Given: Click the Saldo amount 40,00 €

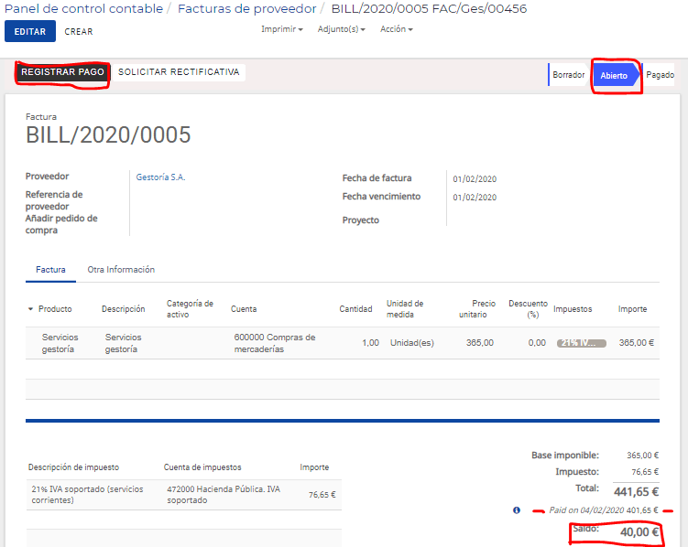Looking at the screenshot, I should [x=639, y=532].
